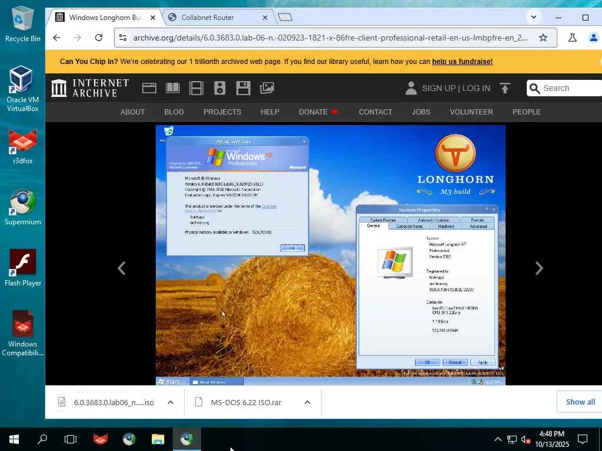Image resolution: width=602 pixels, height=451 pixels.
Task: Open the network tray icon
Action: tap(512, 439)
